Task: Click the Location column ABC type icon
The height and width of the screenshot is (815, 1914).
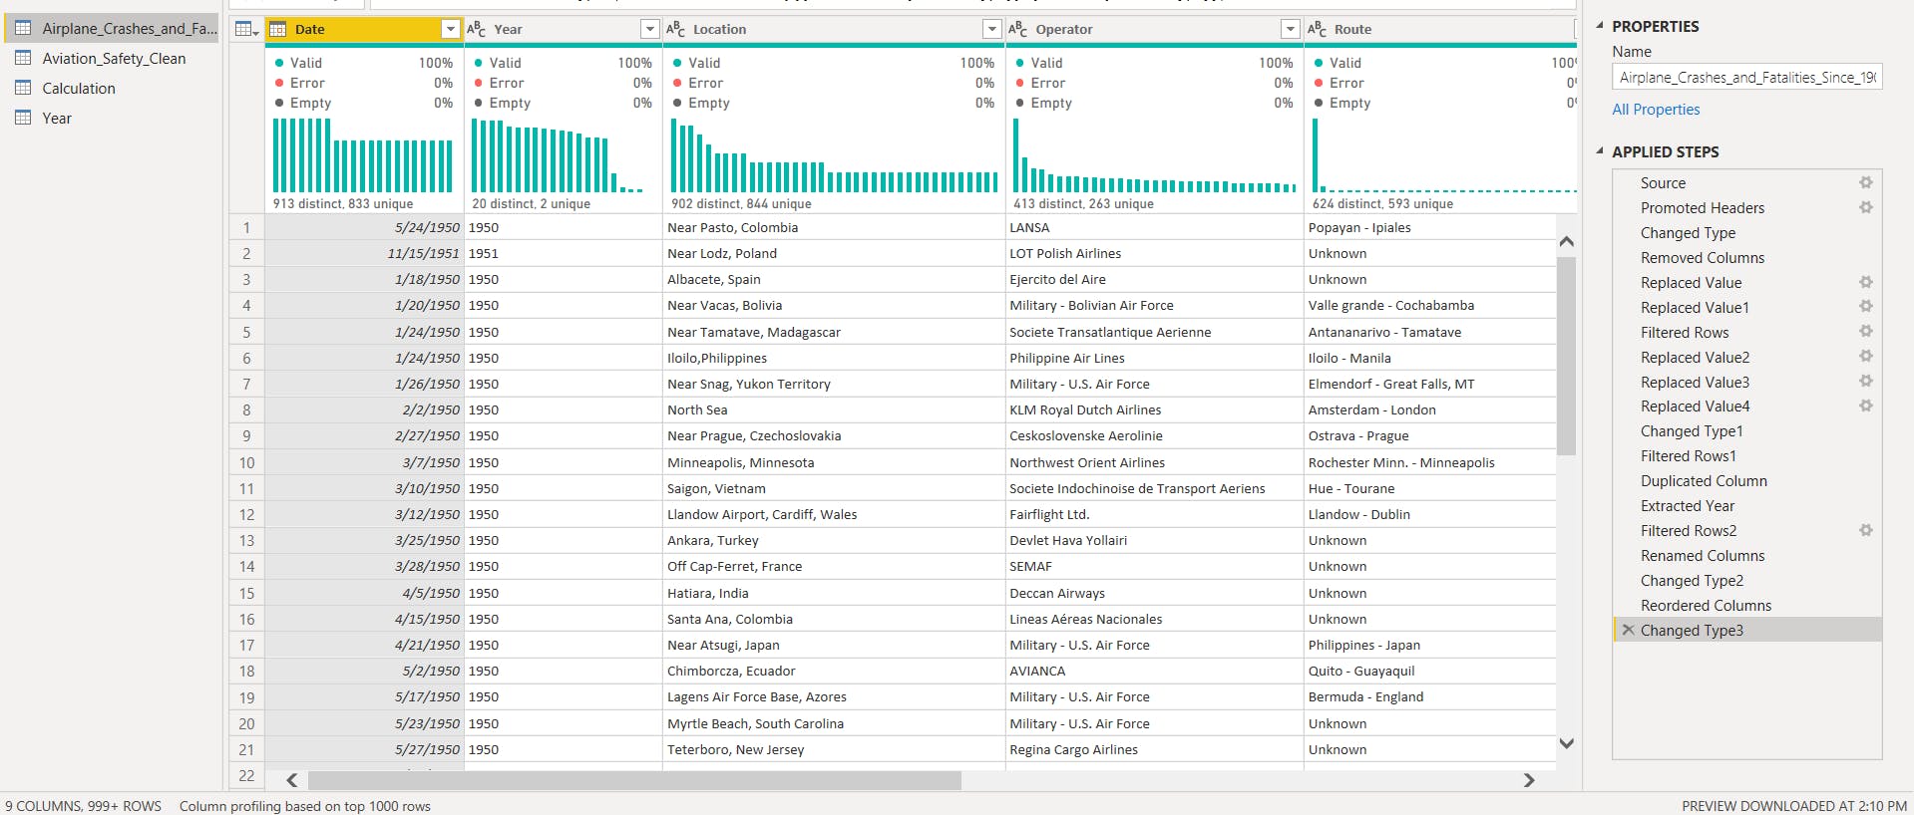Action: [x=676, y=29]
